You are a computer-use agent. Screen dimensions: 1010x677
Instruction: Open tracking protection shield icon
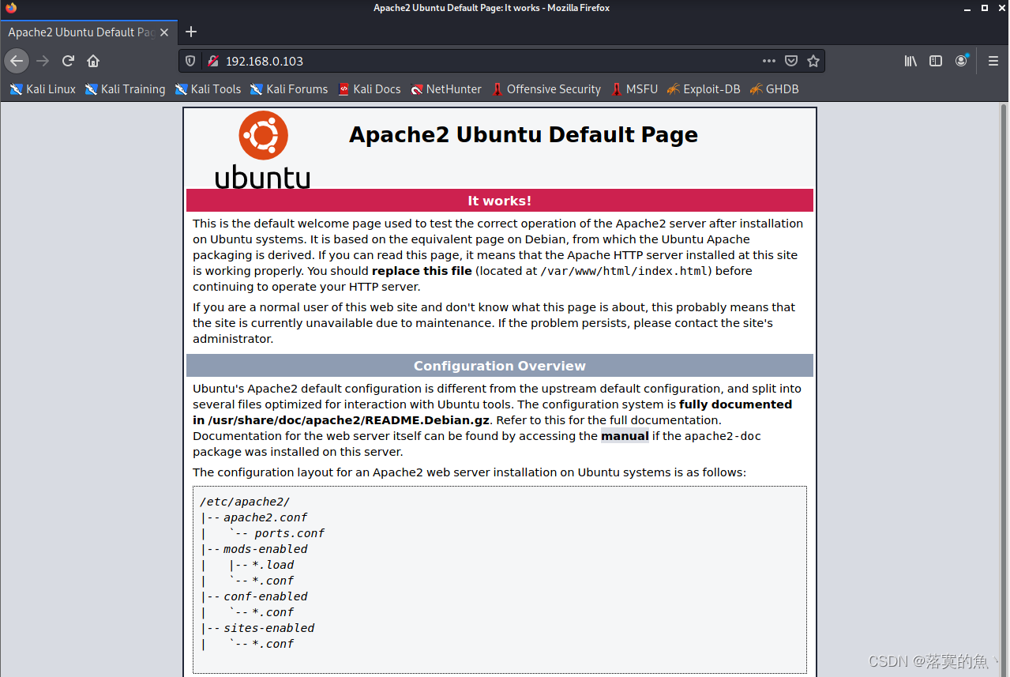tap(190, 61)
